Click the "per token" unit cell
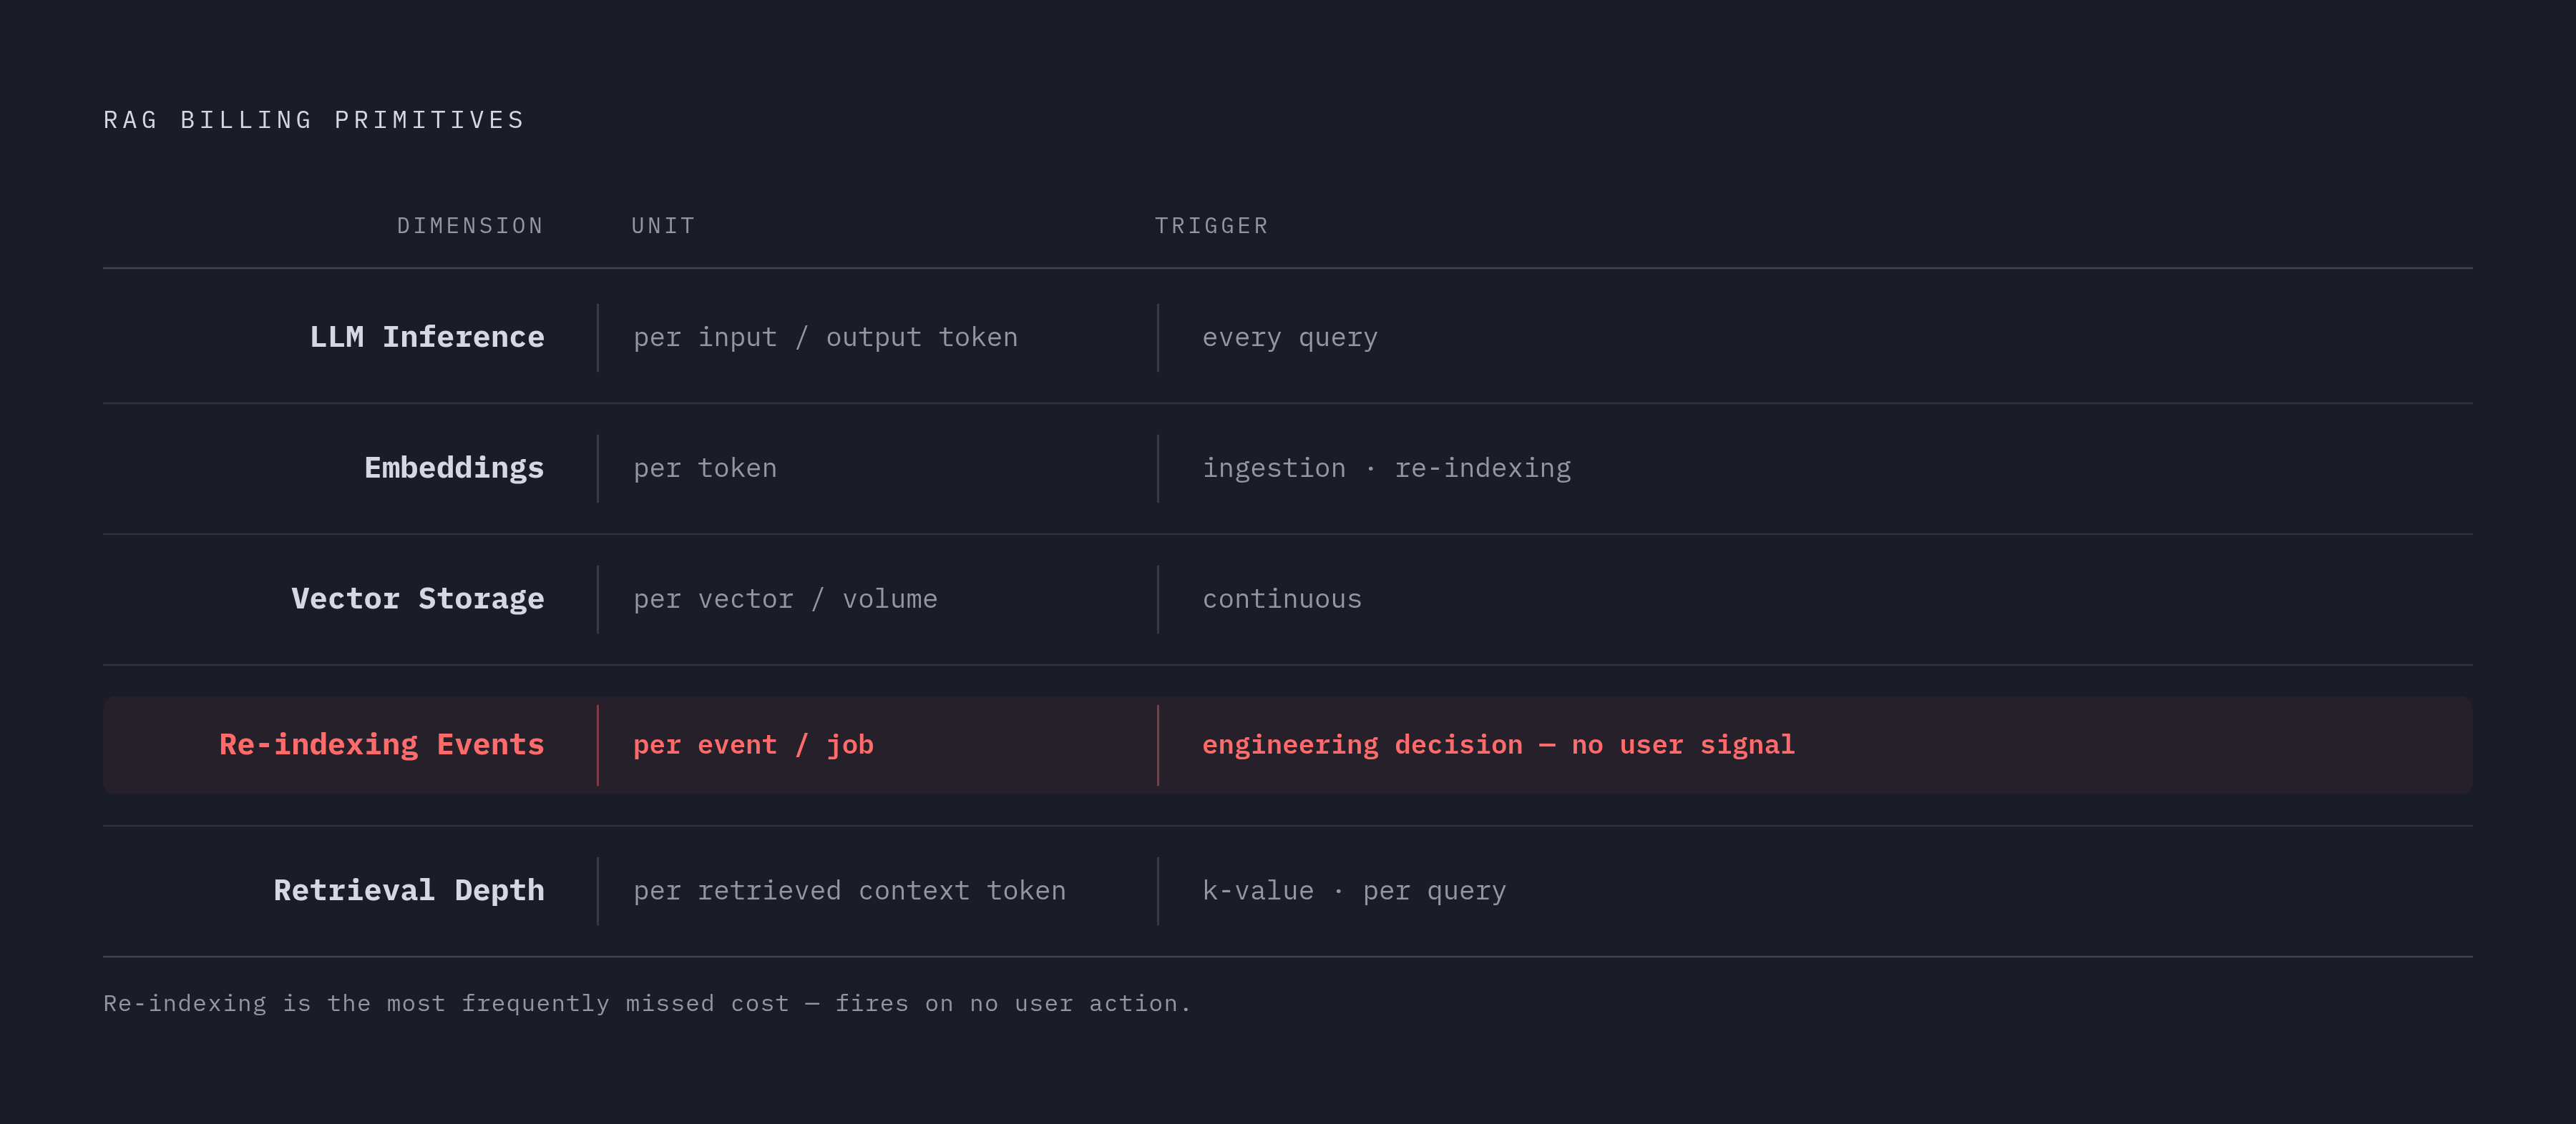 pyautogui.click(x=705, y=468)
